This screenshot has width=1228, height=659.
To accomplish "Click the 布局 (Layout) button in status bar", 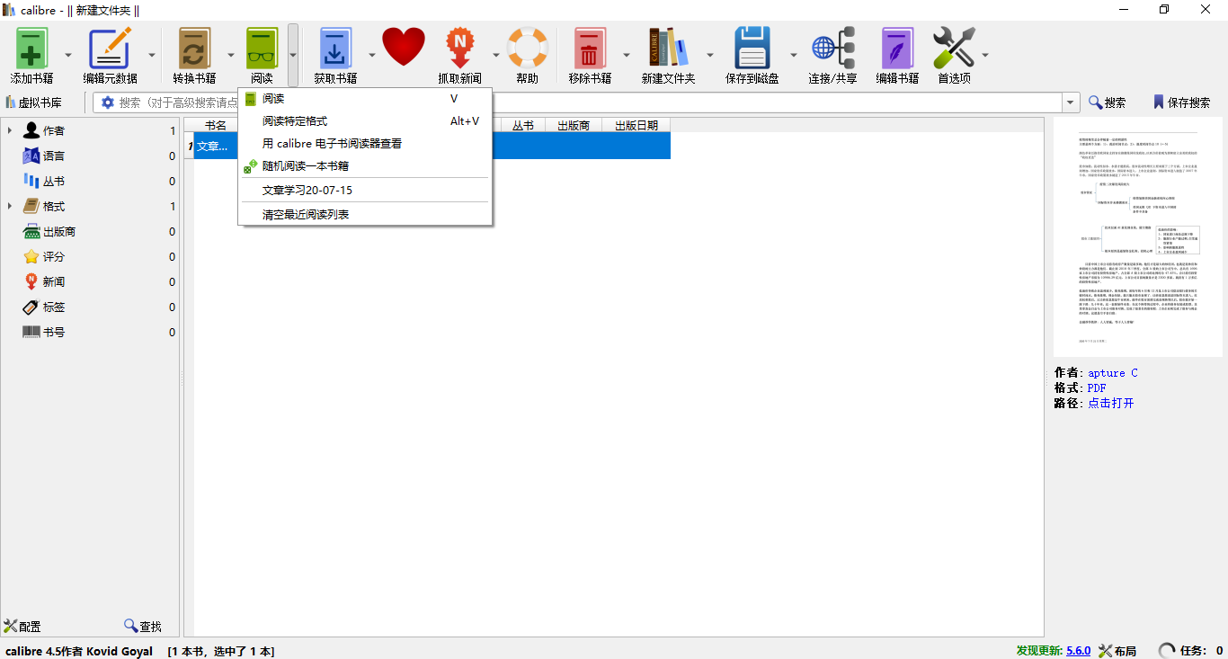I will [1117, 651].
